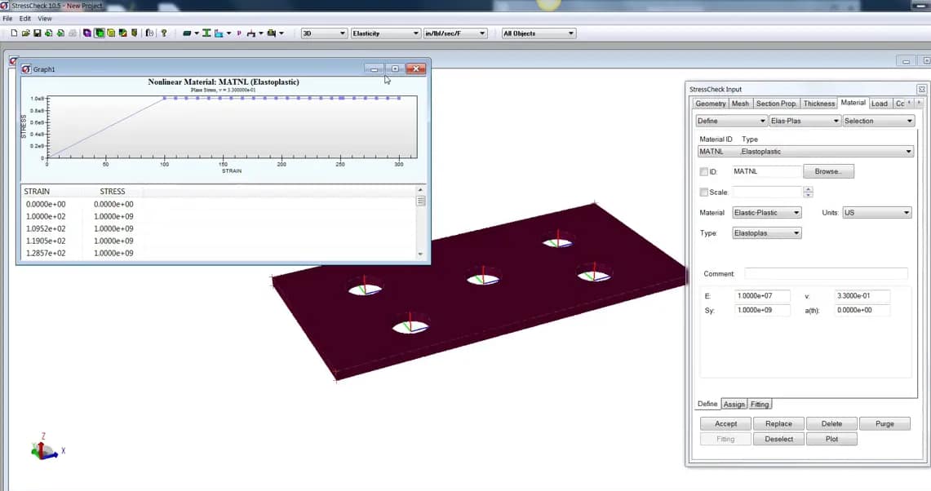Open an existing StressCheck project
This screenshot has height=491, width=931.
pyautogui.click(x=25, y=33)
